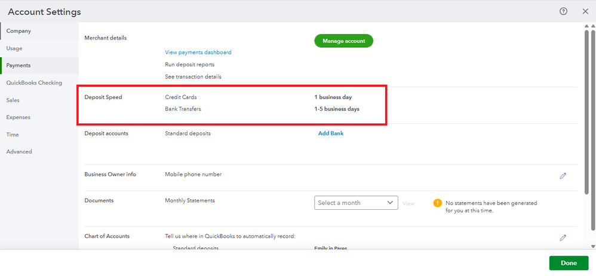This screenshot has width=596, height=276.
Task: Click the Merchant details label
Action: tap(106, 38)
